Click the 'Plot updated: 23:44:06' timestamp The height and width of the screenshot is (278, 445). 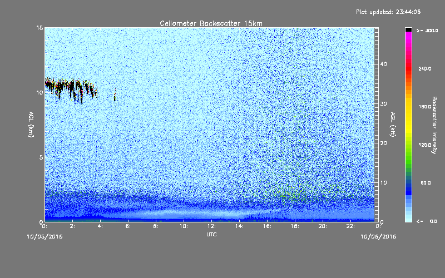(388, 12)
